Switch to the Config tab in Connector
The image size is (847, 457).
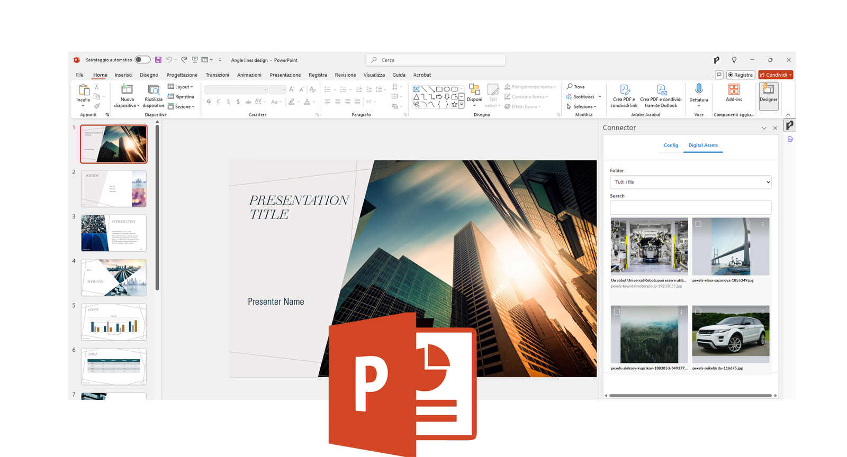[671, 145]
